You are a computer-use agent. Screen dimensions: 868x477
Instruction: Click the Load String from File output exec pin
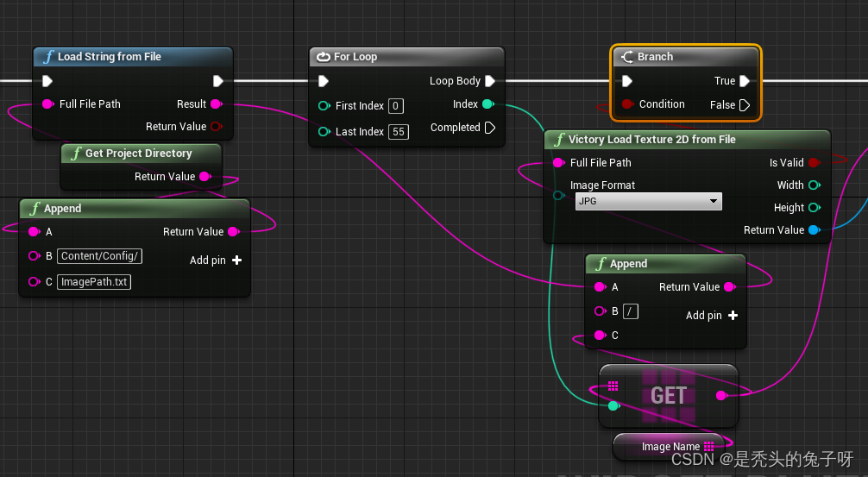[x=218, y=81]
